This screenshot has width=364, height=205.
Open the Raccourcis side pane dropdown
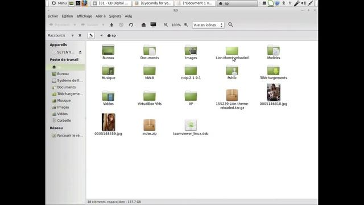tap(72, 35)
